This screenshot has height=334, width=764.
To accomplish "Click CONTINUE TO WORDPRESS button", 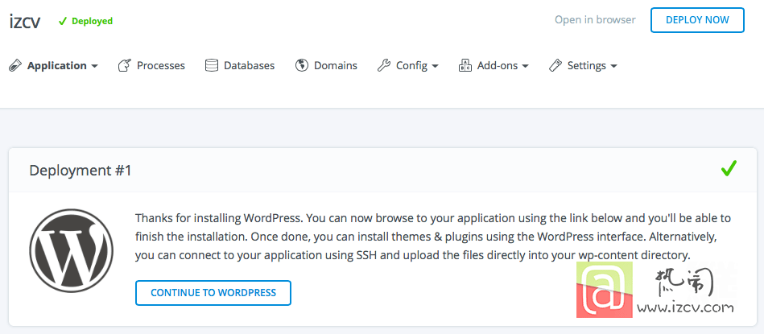I will 213,293.
